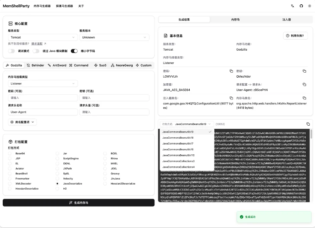Open the 内存马挂载类型 Listener dropdown
Screen dimensions: 315x228
[x=43, y=83]
